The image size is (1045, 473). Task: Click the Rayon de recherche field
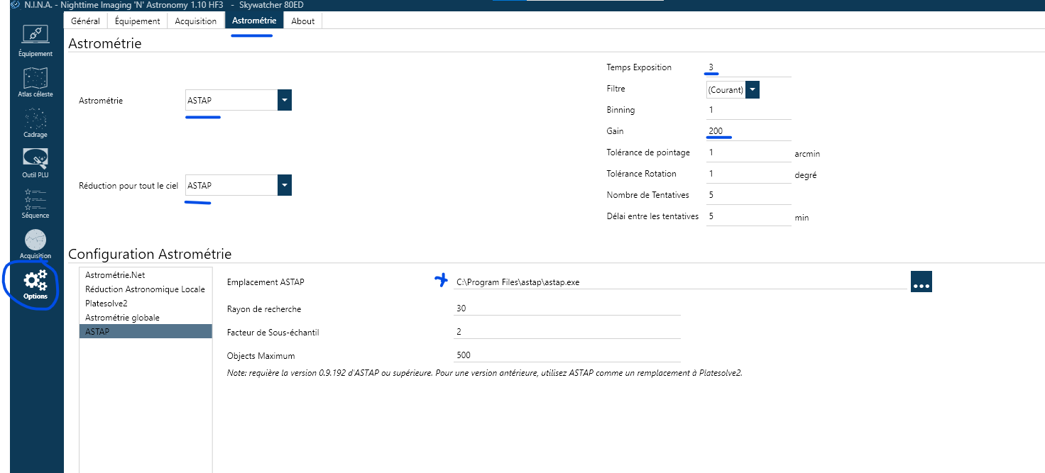567,308
